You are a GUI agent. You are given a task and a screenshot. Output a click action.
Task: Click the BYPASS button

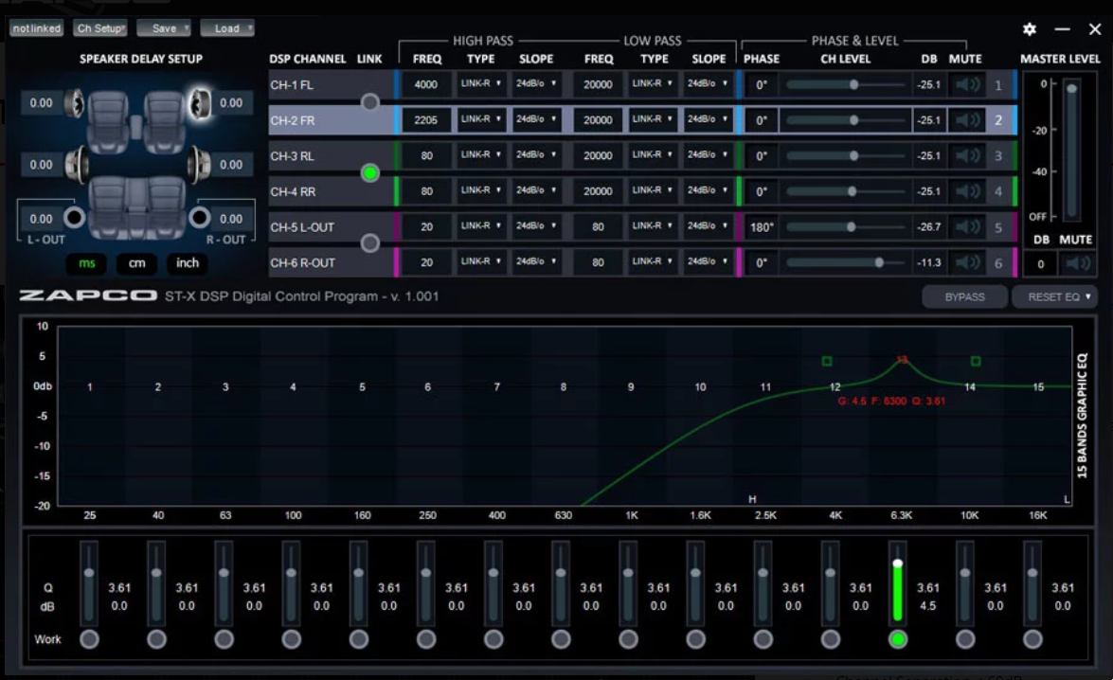coord(964,296)
